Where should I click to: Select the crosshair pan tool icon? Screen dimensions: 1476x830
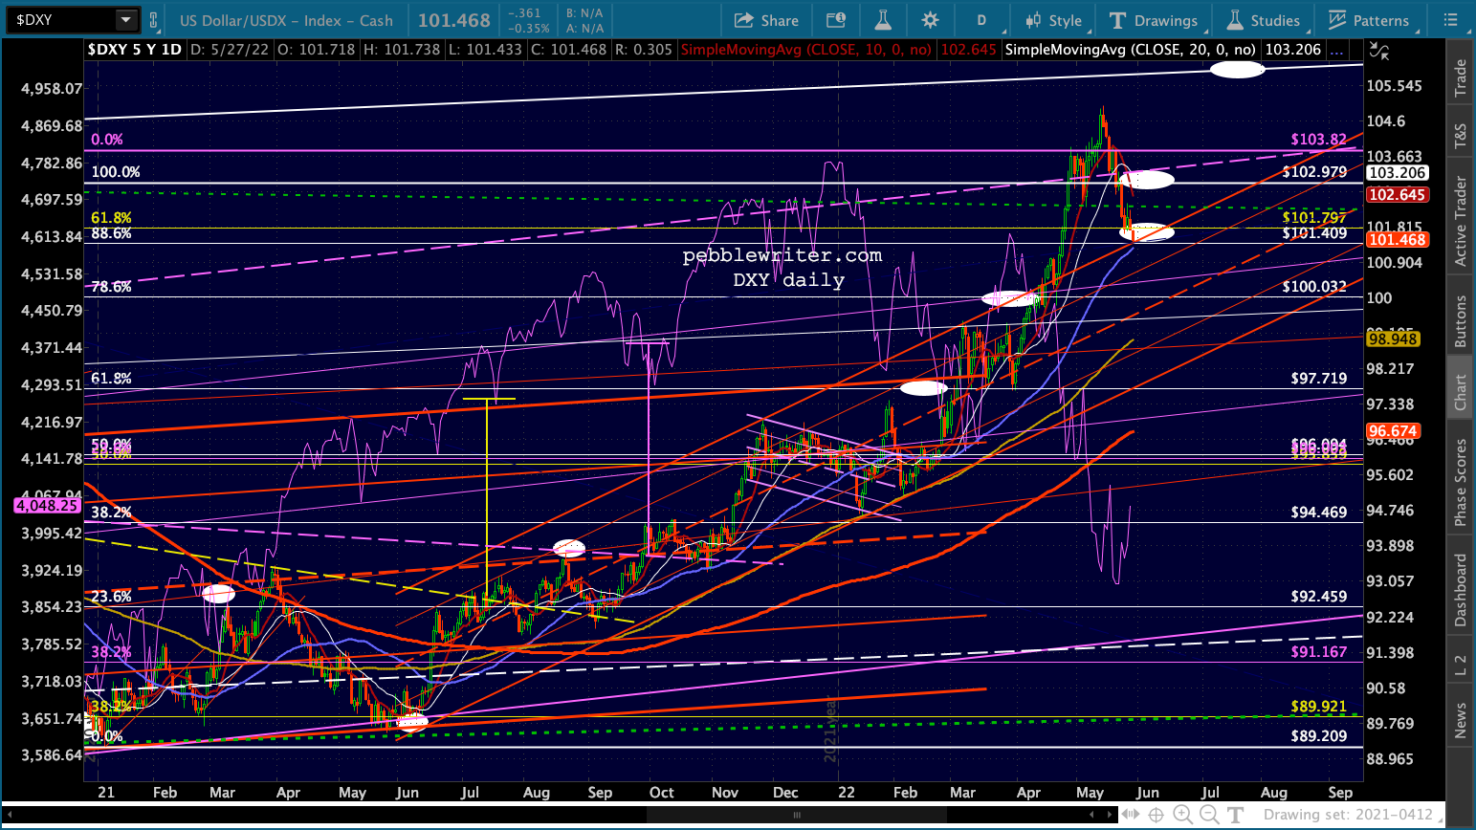[x=1157, y=815]
